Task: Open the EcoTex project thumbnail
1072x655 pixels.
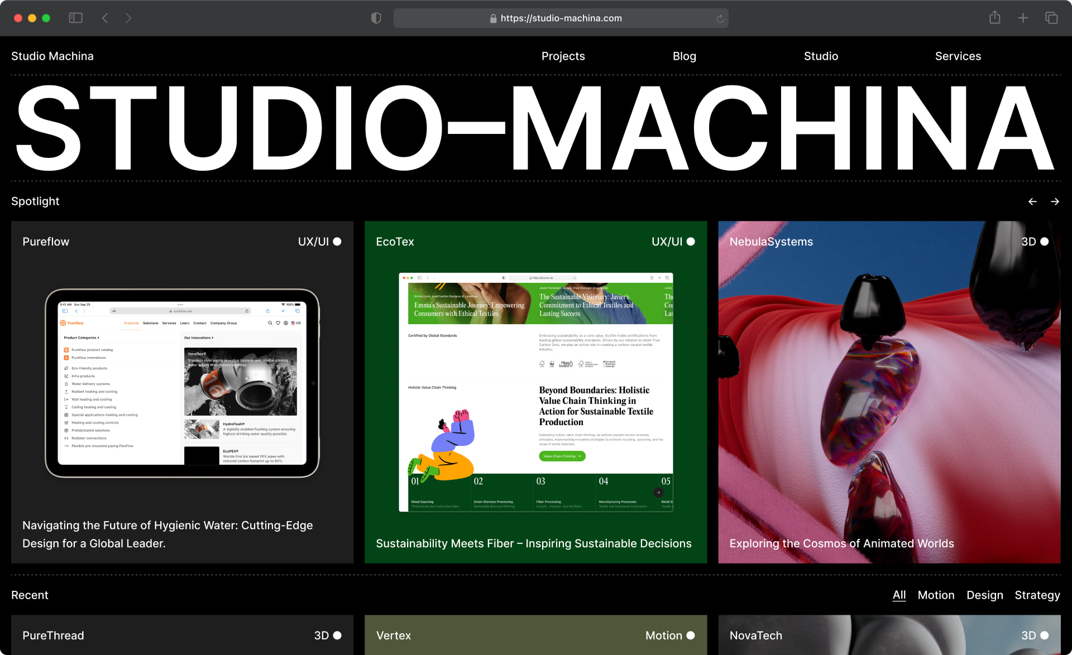Action: [x=535, y=390]
